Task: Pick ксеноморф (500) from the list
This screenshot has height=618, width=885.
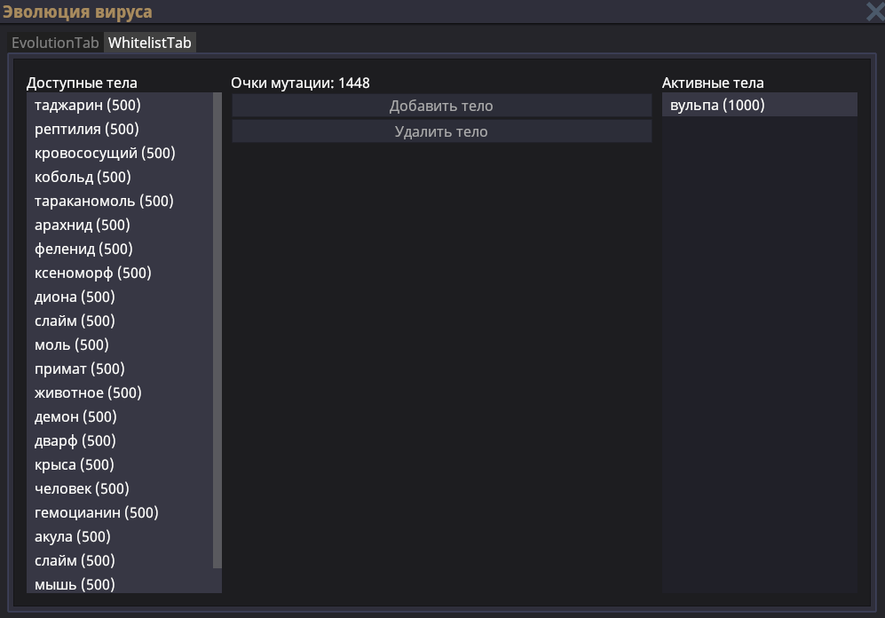Action: (x=93, y=273)
